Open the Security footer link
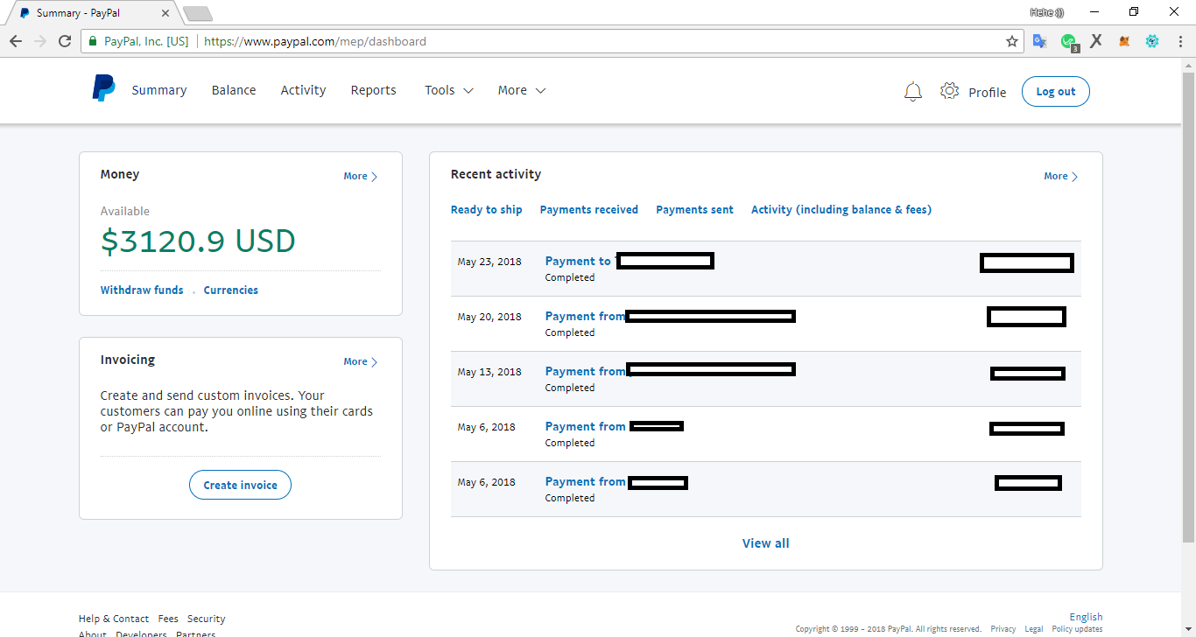 pos(207,619)
